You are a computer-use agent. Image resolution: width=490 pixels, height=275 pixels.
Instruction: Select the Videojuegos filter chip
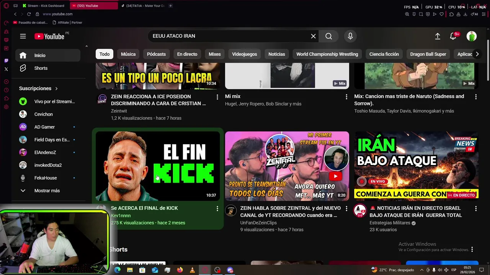[x=244, y=54]
